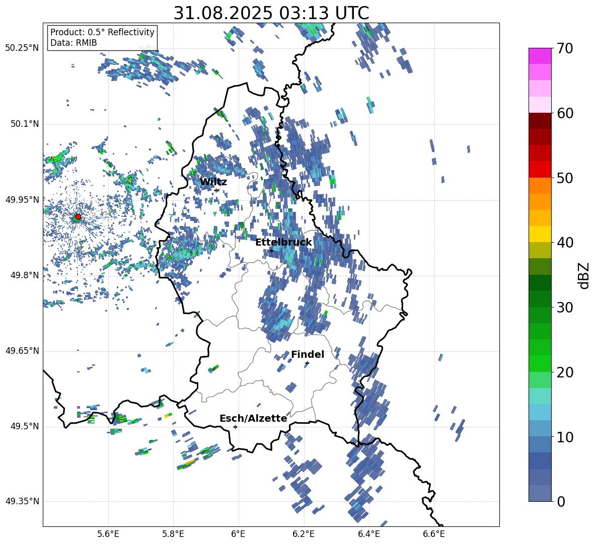Click the red radar site marker

coord(78,216)
